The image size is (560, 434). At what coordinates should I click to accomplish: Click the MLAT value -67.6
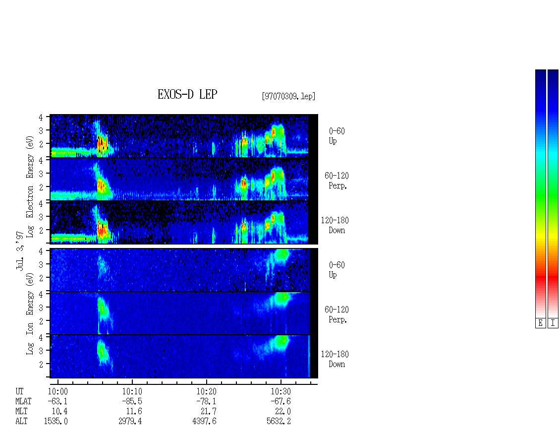[x=280, y=401]
